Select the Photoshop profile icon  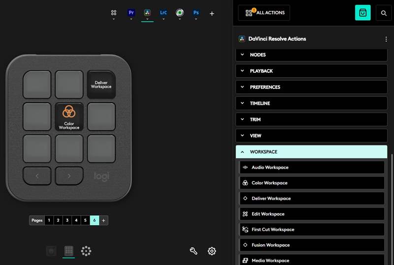tap(196, 13)
